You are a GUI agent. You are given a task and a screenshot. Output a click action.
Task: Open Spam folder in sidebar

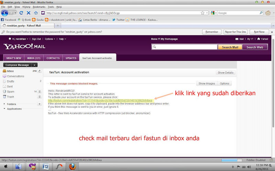[11, 92]
